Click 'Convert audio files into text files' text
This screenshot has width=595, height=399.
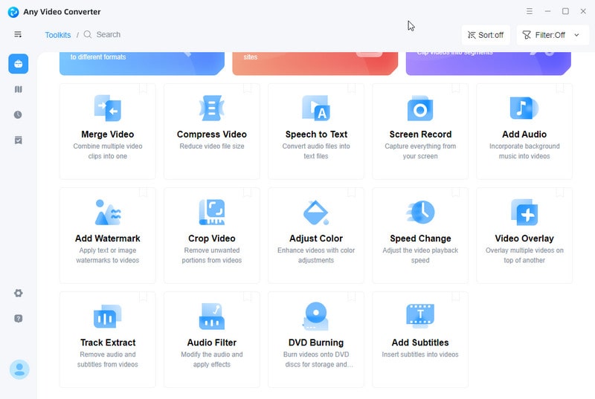(315, 151)
